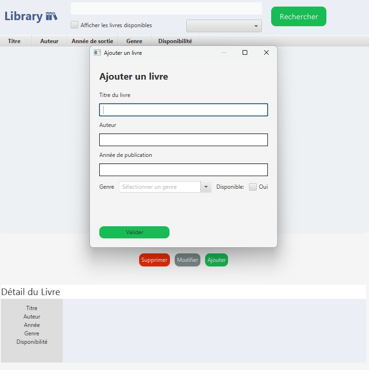Open the filter dropdown next to Rechercher
The height and width of the screenshot is (370, 369).
pyautogui.click(x=224, y=26)
